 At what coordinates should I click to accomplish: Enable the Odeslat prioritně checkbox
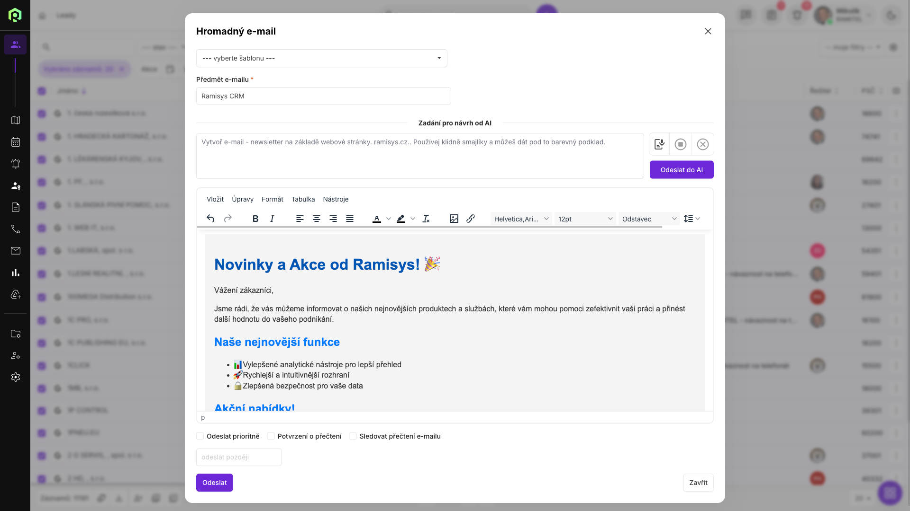200,436
